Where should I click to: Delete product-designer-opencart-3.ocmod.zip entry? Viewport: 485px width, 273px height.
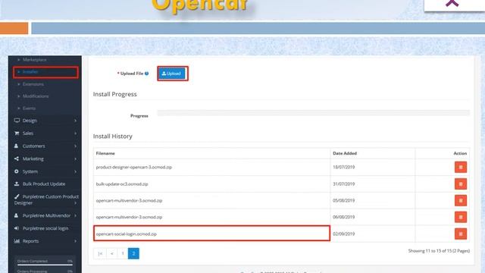pos(461,167)
